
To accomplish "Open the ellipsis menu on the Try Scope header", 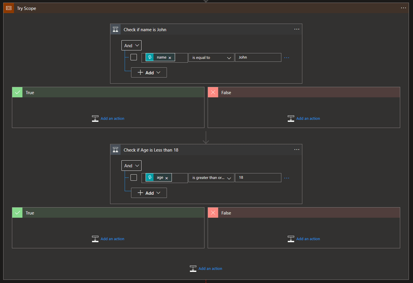I will 403,8.
